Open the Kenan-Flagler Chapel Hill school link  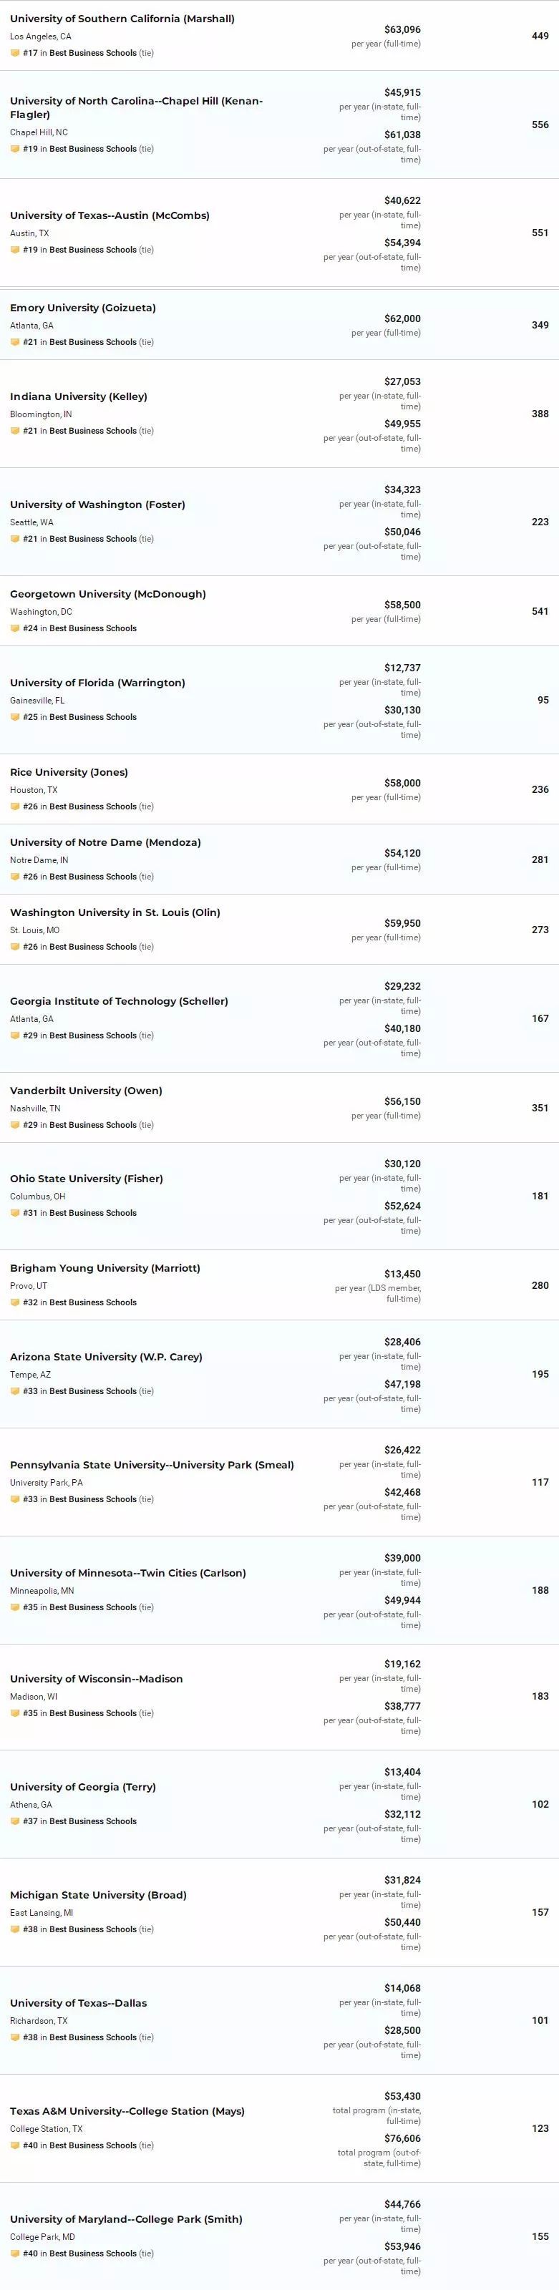point(136,107)
